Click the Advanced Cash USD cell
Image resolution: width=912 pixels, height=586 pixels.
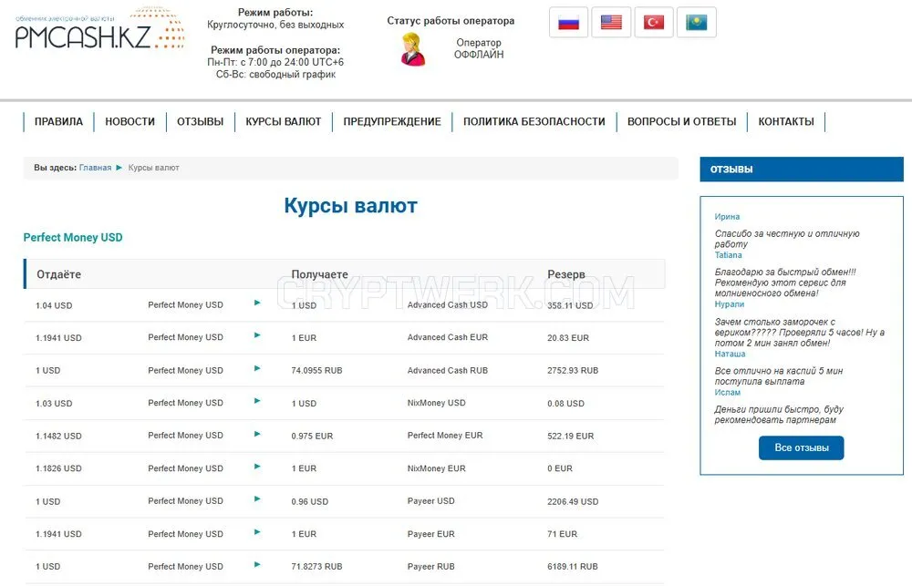click(447, 304)
